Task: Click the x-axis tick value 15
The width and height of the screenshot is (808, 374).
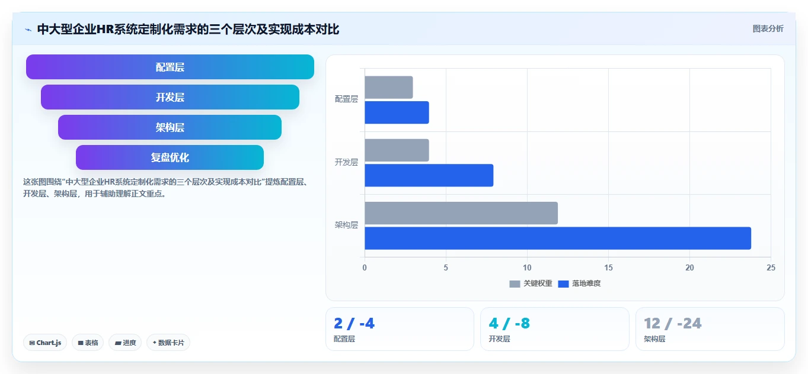Action: 608,267
